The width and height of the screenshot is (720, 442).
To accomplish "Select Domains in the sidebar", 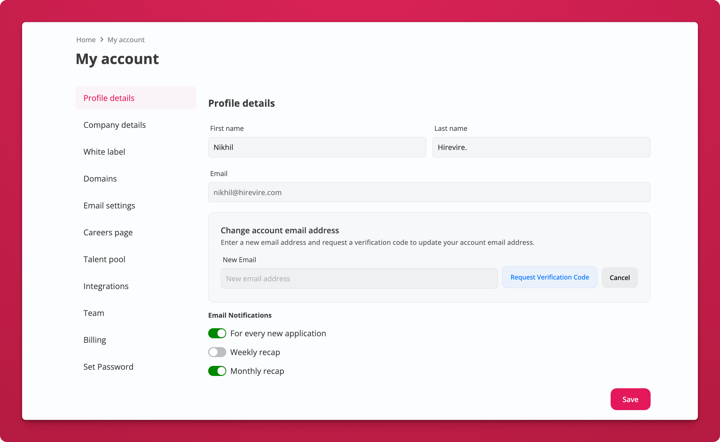I will coord(100,179).
